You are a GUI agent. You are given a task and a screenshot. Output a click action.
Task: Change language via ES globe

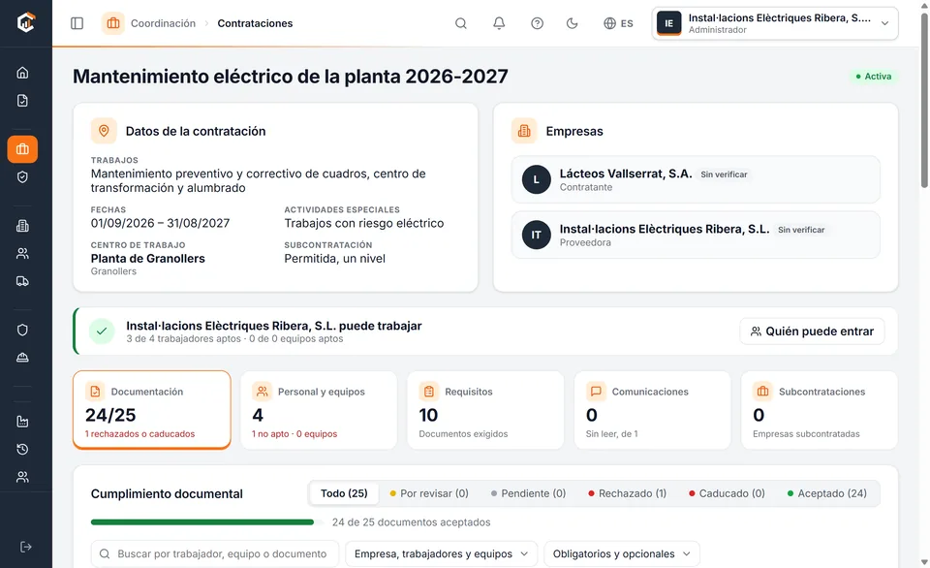618,23
